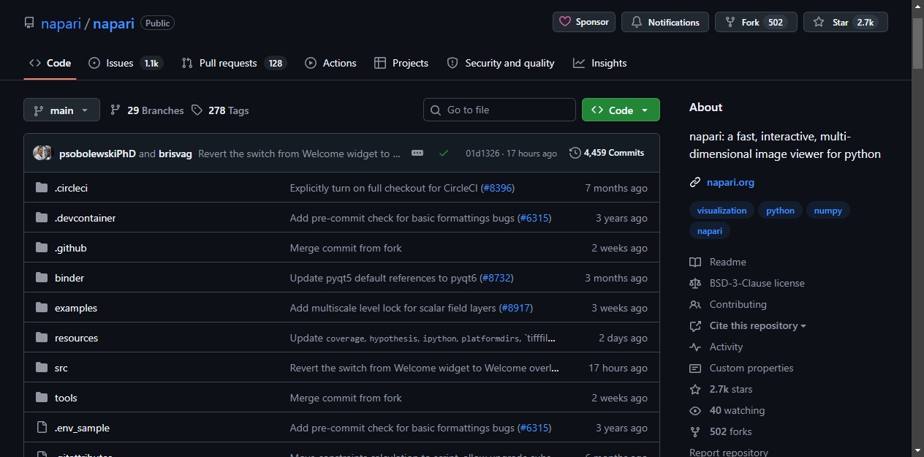
Task: Go to the Actions tab
Action: click(330, 63)
